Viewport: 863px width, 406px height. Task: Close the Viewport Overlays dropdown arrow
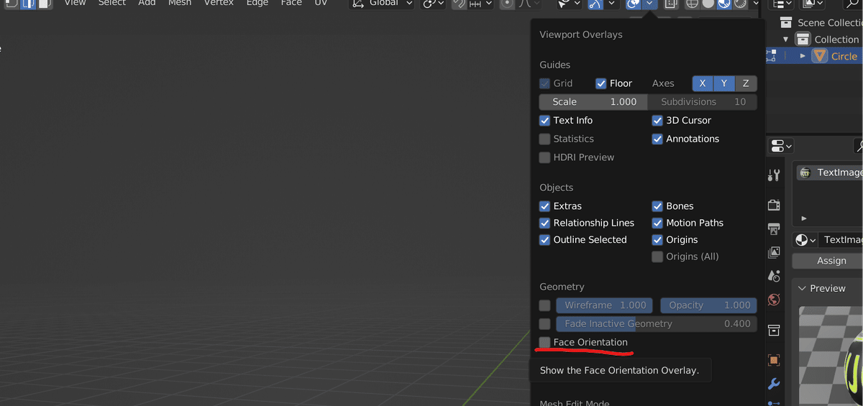pyautogui.click(x=650, y=4)
